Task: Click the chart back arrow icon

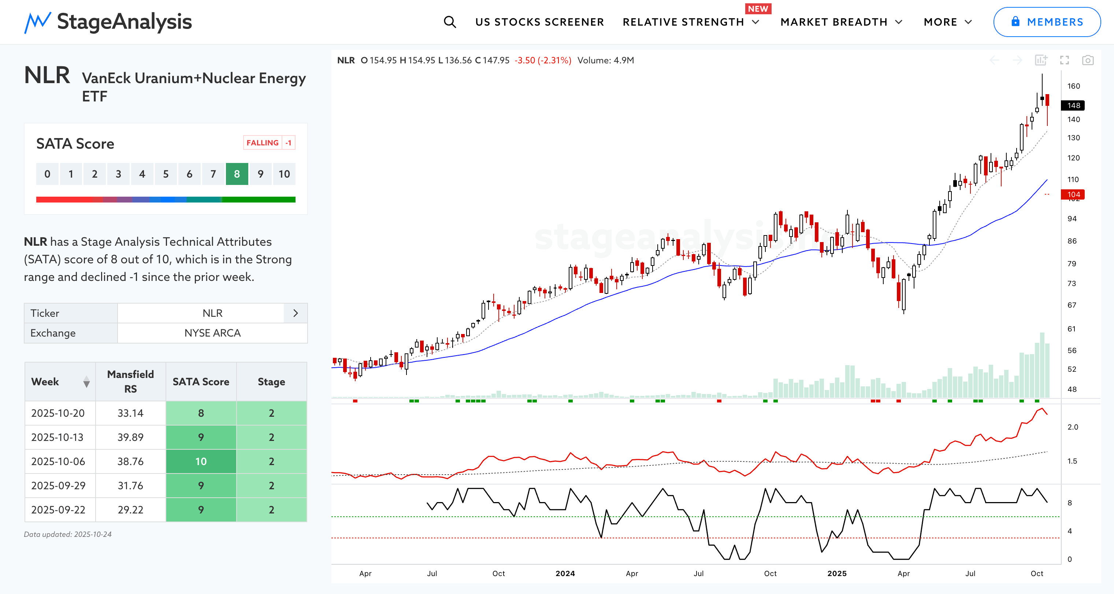Action: [994, 60]
